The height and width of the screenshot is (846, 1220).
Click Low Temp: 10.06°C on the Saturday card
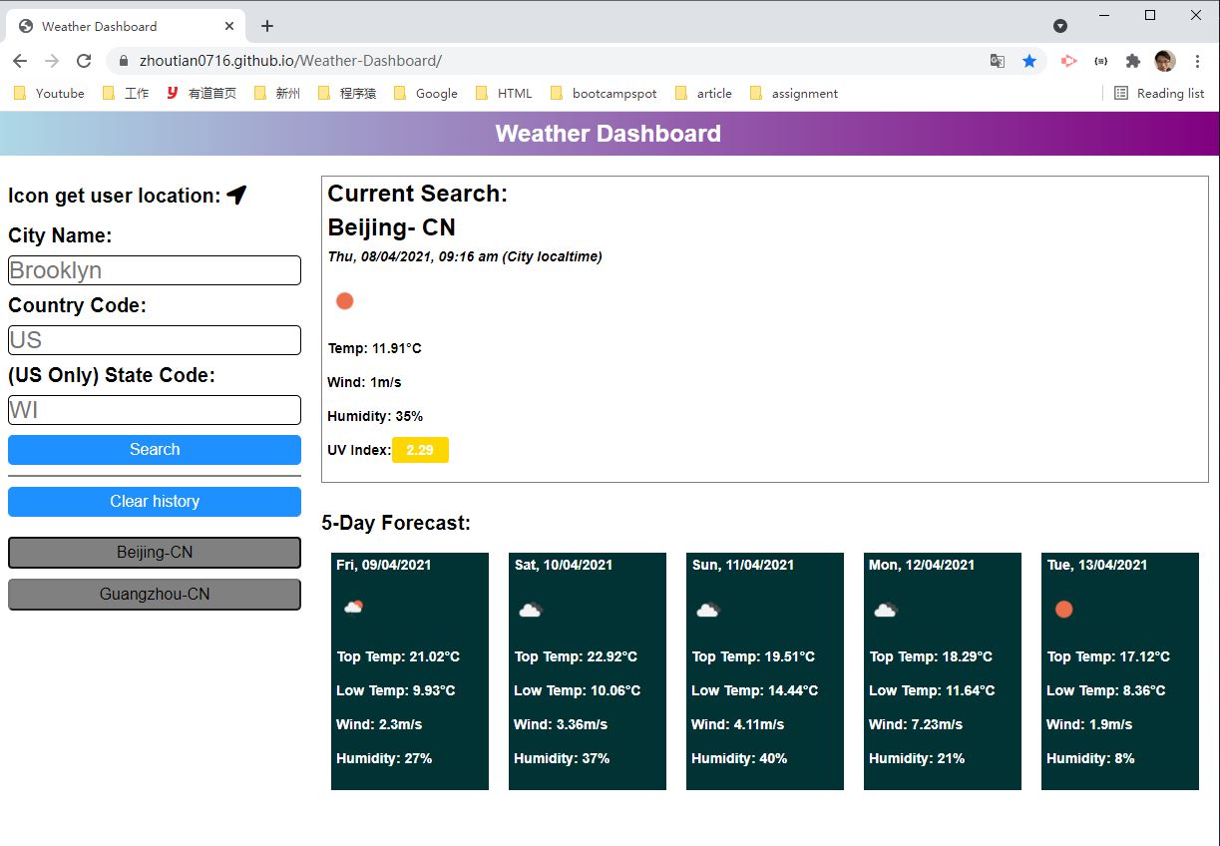tap(577, 690)
